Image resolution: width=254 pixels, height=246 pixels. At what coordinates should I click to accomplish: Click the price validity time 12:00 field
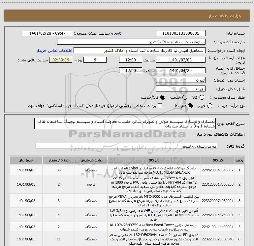pos(131,70)
